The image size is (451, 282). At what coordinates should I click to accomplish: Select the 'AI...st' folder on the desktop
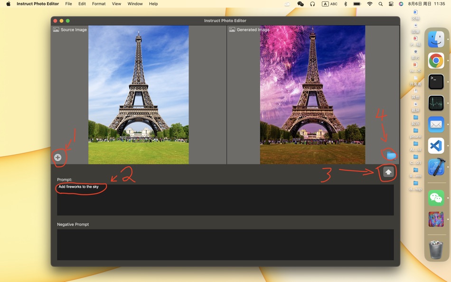point(415,147)
